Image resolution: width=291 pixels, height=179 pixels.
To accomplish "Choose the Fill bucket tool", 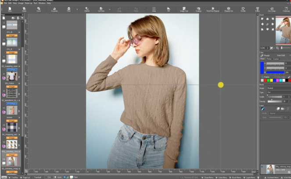I will coord(169,10).
